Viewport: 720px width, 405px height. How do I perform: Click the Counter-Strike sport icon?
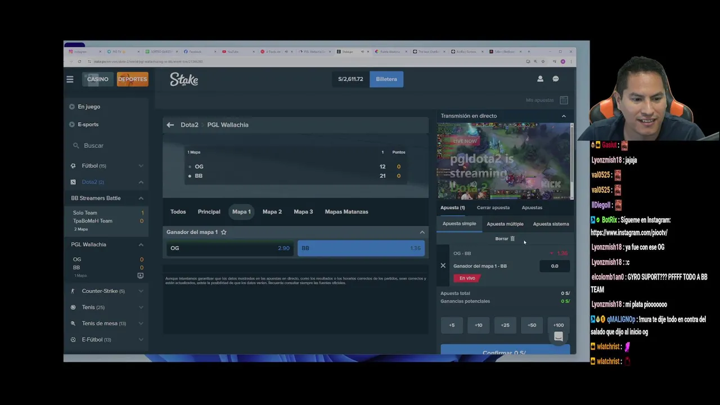coord(73,291)
